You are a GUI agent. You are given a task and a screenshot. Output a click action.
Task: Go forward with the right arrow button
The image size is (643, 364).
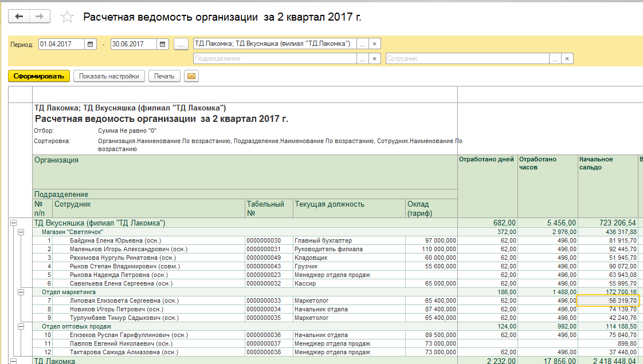click(x=40, y=17)
